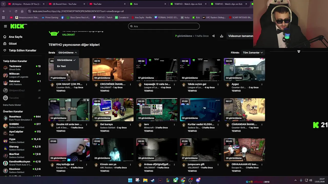Open the Kick hamburger sidebar menu

click(5, 26)
